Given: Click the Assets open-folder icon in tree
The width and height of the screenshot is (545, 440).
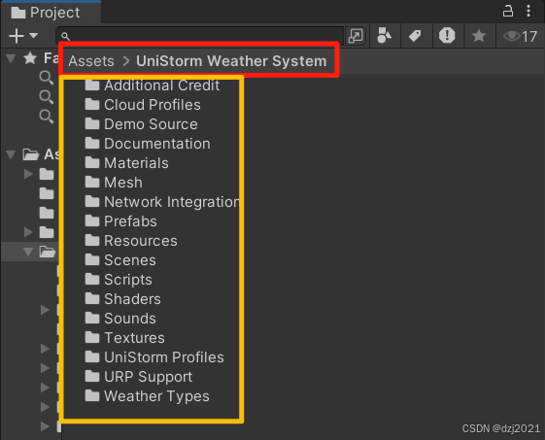Looking at the screenshot, I should pyautogui.click(x=30, y=154).
